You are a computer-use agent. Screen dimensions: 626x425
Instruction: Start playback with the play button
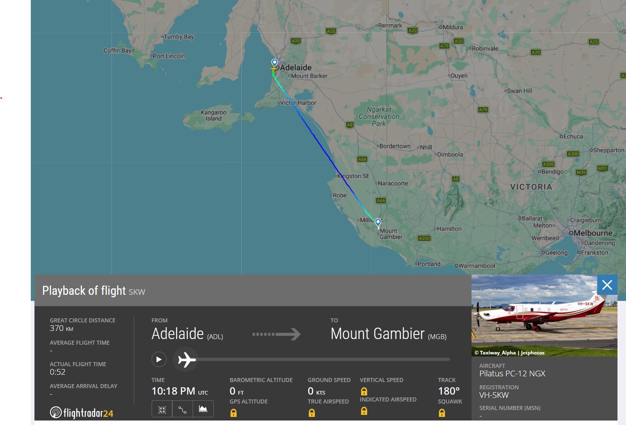159,359
